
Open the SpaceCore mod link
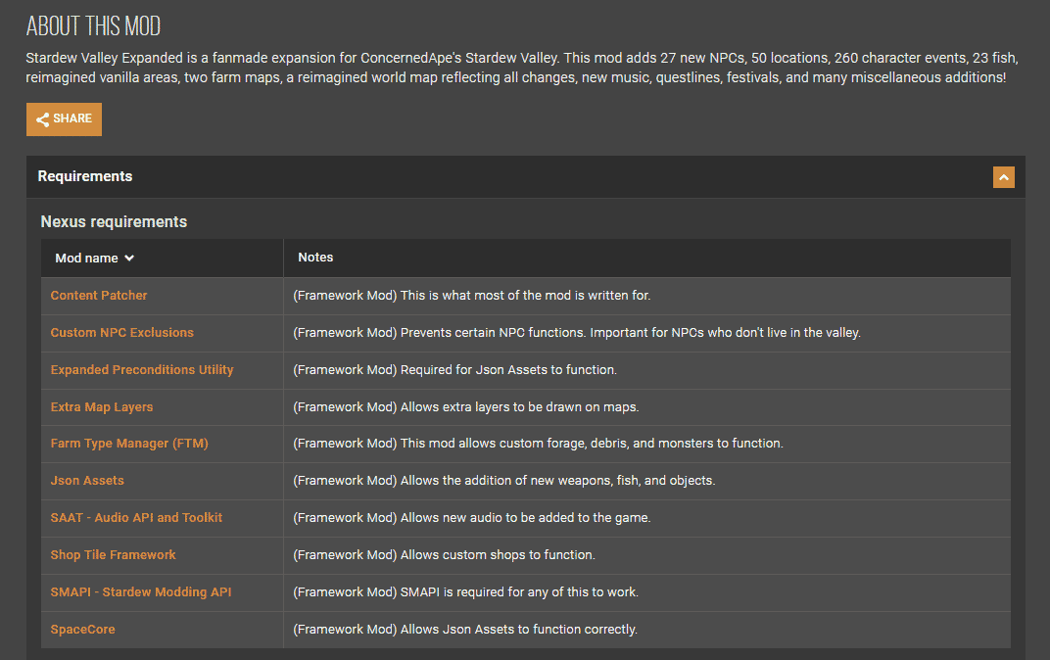(82, 630)
